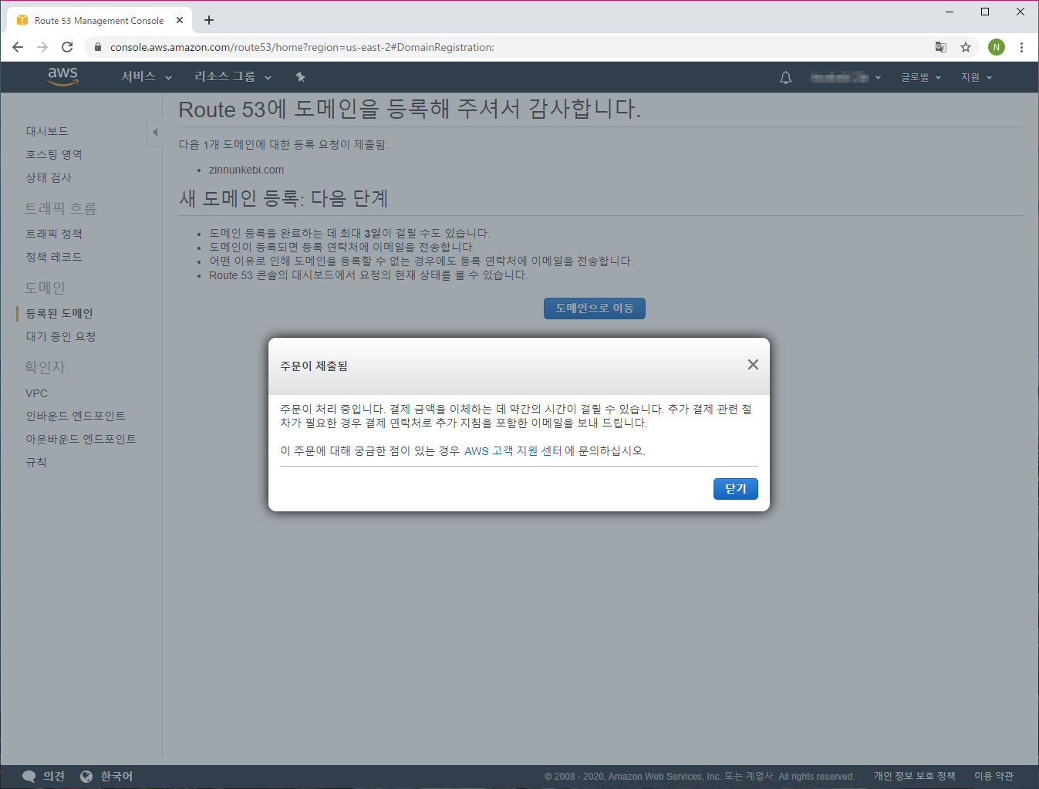
Task: Click the AWS logo in header
Action: (x=62, y=76)
